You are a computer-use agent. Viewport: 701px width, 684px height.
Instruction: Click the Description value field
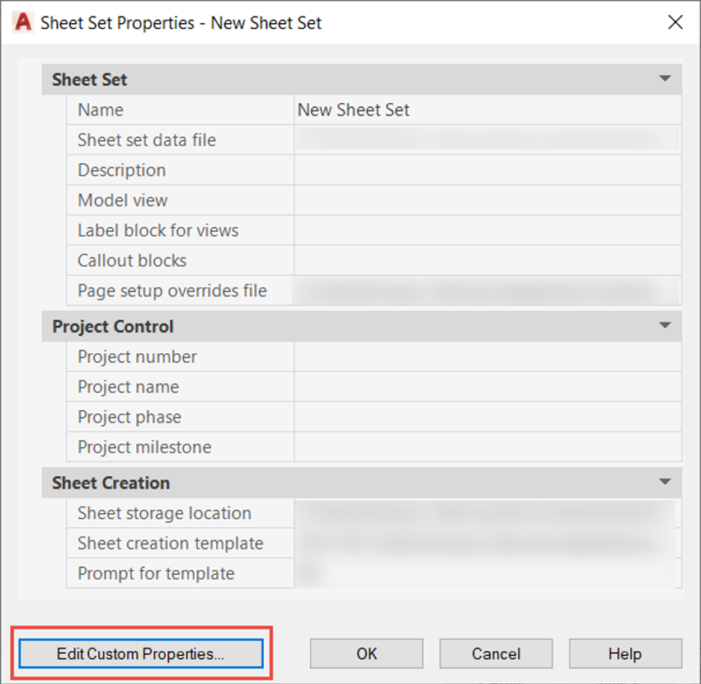tap(487, 170)
